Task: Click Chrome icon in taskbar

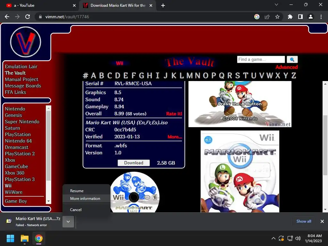Action: tap(39, 238)
